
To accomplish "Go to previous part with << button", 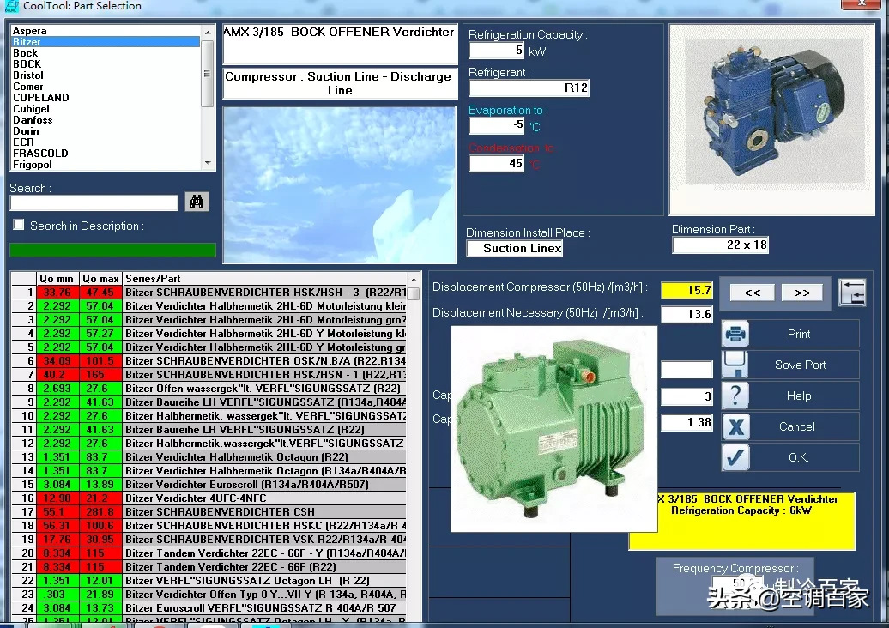I will pos(753,293).
